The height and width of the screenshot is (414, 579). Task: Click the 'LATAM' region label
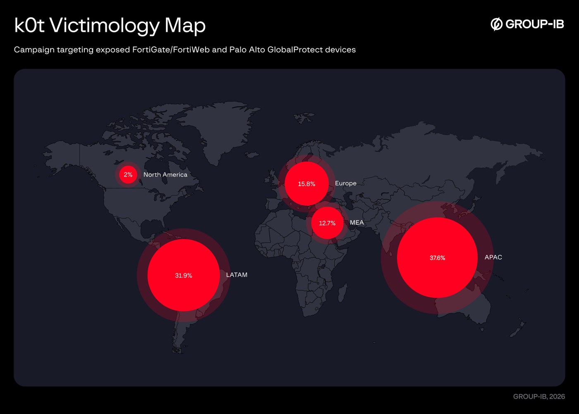[237, 275]
